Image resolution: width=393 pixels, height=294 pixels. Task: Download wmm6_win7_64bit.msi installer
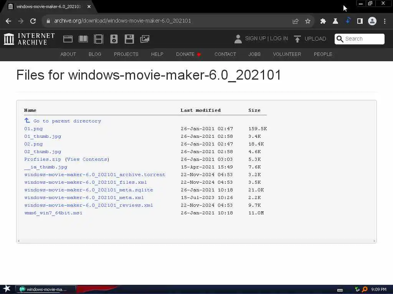point(53,213)
